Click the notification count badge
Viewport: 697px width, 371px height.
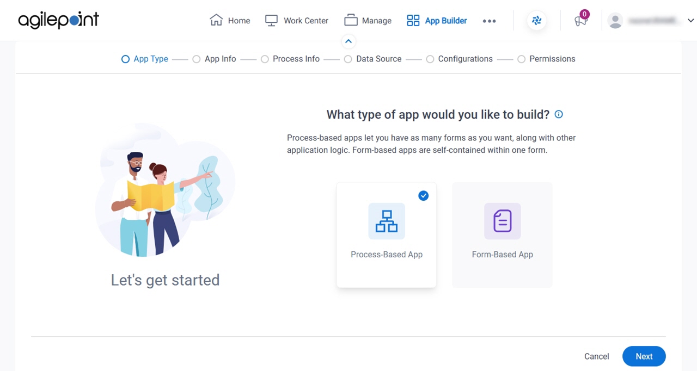tap(584, 14)
